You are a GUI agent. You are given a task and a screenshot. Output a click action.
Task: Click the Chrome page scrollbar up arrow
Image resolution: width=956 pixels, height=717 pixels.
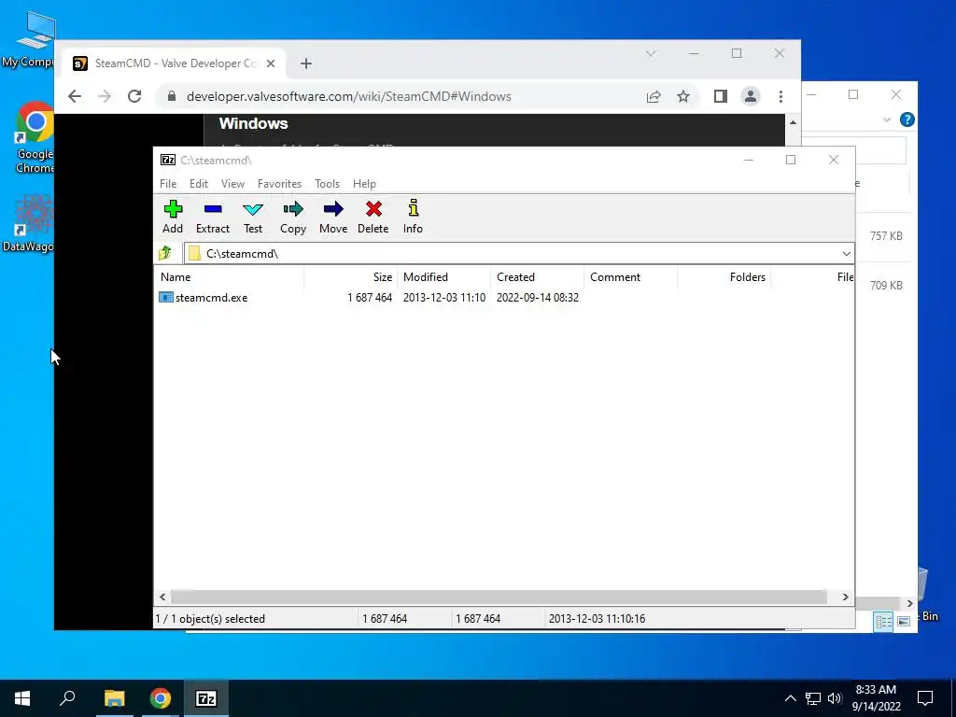point(793,122)
